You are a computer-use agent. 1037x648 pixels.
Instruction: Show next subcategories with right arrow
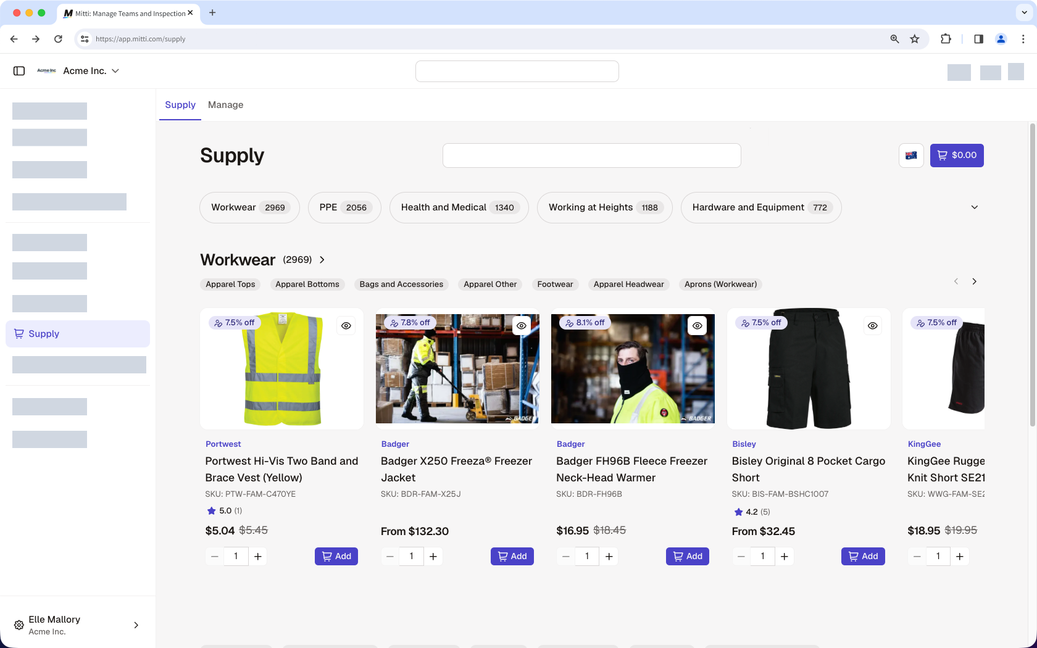point(975,281)
